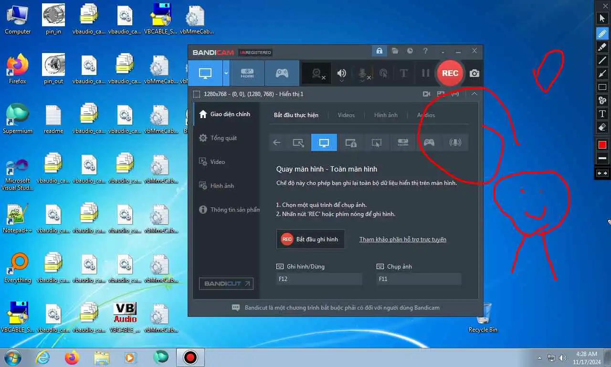Choose audio-only microphone mode icon
Screen dimensions: 611x367
click(x=455, y=142)
